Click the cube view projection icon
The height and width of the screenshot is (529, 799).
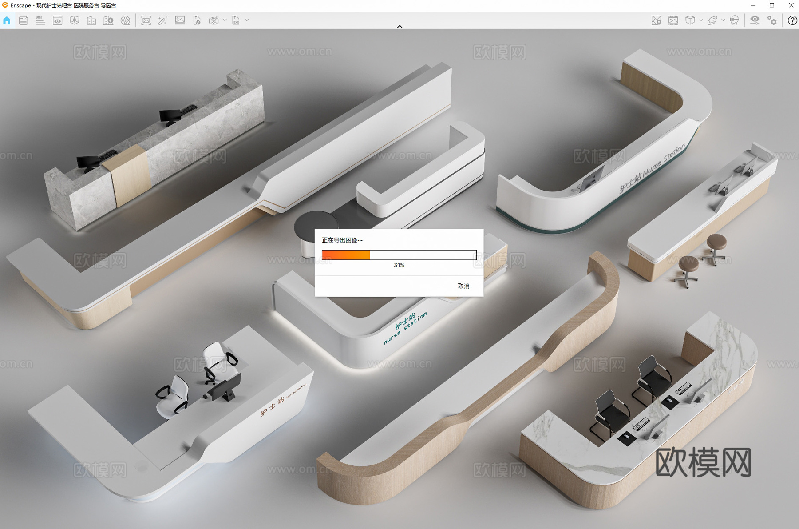[x=690, y=20]
